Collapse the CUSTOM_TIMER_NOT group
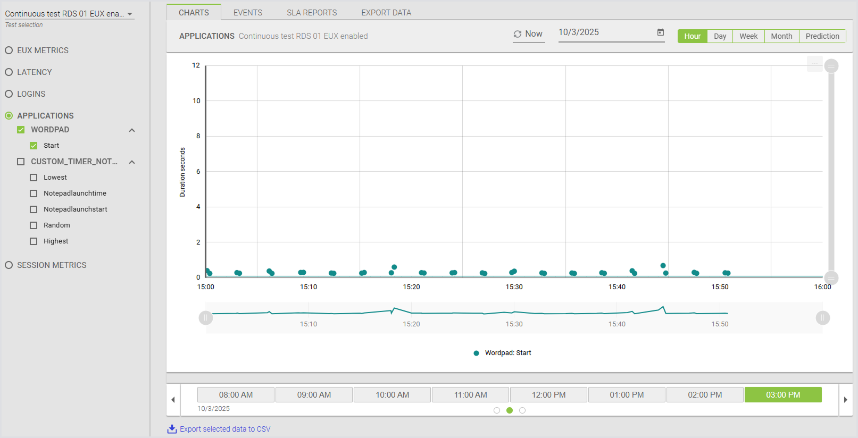Viewport: 858px width, 438px height. coord(132,162)
